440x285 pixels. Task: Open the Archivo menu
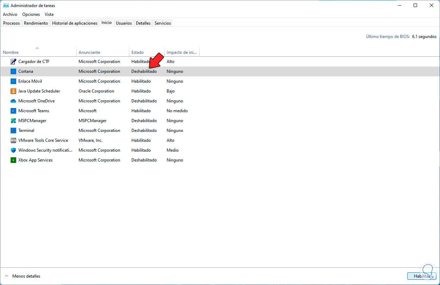tap(10, 14)
